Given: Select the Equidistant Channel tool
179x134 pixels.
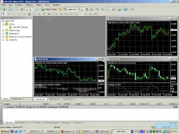Looking at the screenshot, I should click(29, 14).
